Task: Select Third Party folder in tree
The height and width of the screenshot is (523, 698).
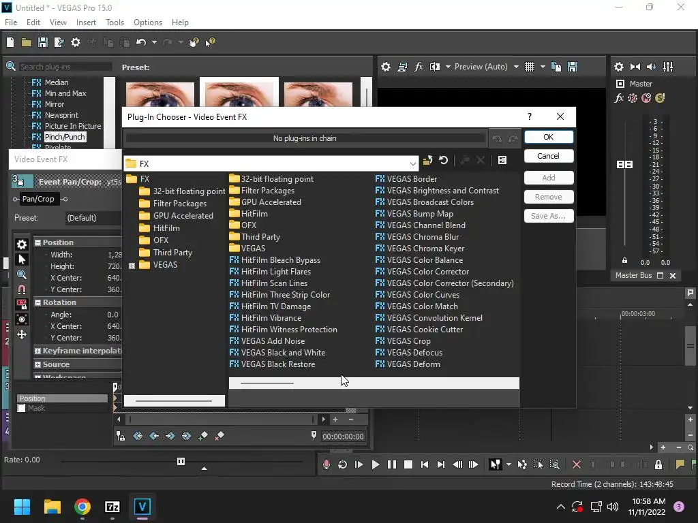Action: pos(172,253)
